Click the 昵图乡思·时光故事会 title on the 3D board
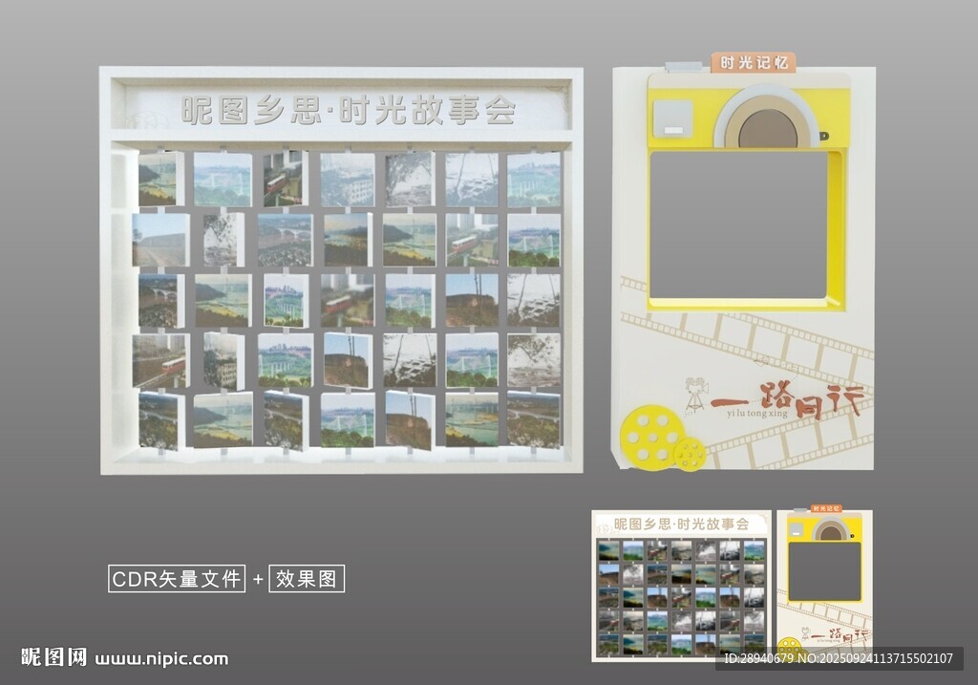 click(348, 111)
